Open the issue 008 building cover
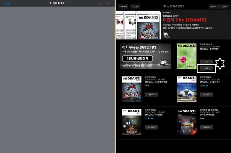Viewport: 231px width, 153px height. [187, 89]
